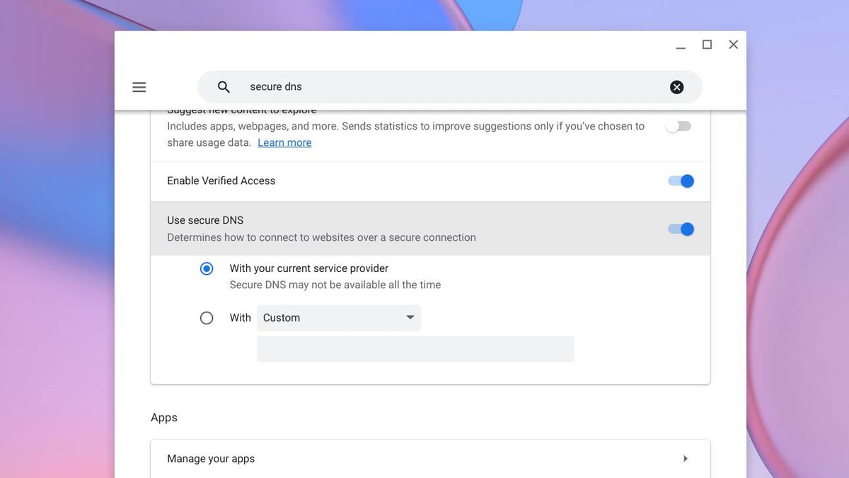The image size is (849, 478).
Task: Enable 'Suggest new content to explore'
Action: [x=678, y=125]
